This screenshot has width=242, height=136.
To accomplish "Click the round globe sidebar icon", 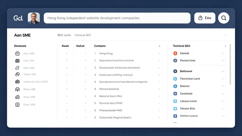I will (x=18, y=74).
